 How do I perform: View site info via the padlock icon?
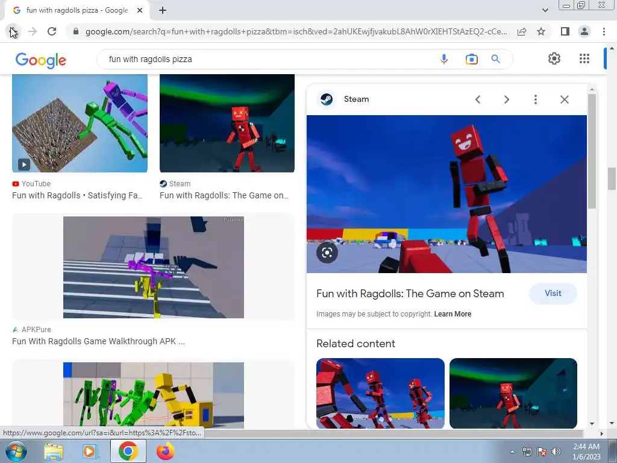(x=76, y=31)
